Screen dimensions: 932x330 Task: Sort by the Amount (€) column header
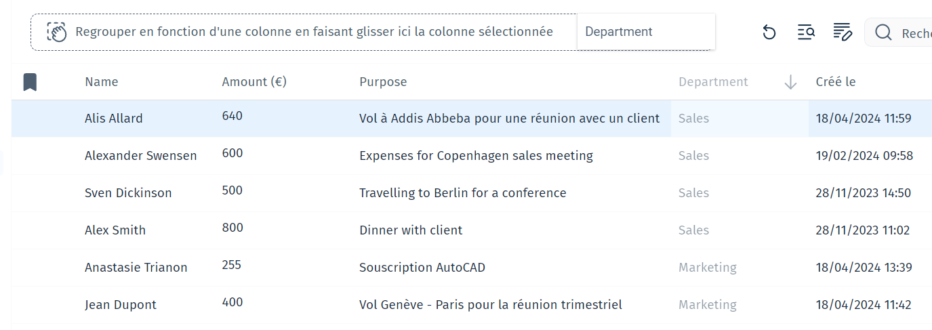pos(254,82)
